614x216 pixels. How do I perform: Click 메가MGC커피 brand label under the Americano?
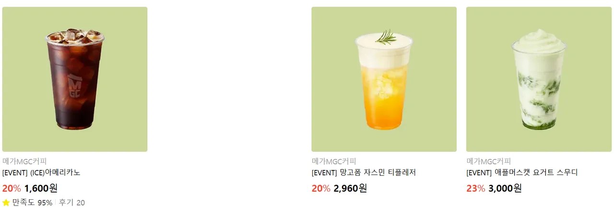24,161
